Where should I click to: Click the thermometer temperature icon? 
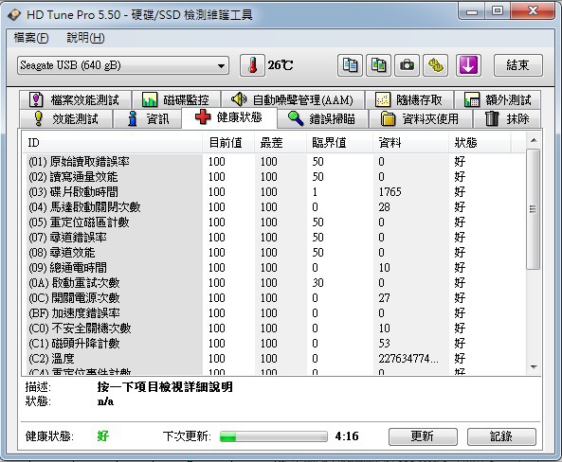[x=252, y=65]
